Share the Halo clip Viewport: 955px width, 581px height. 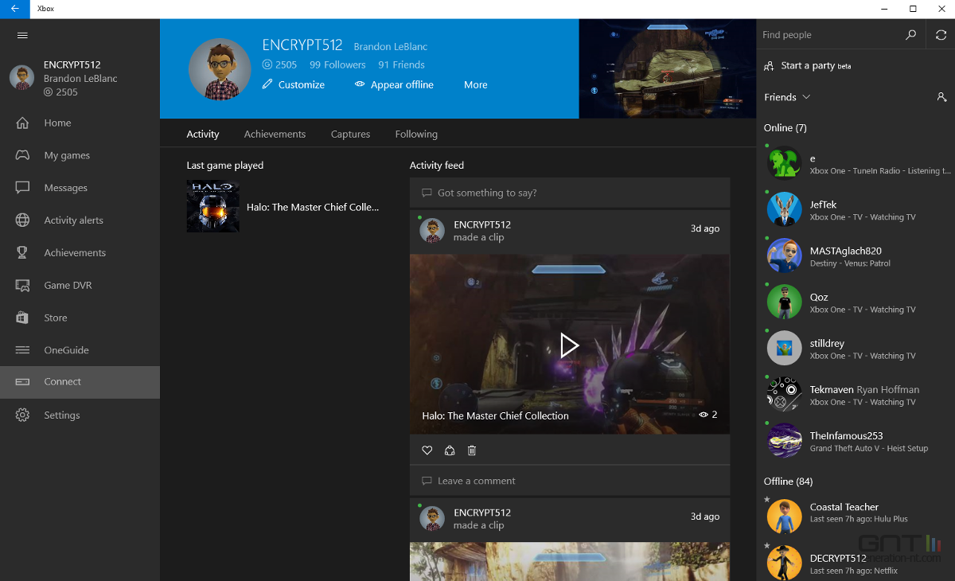450,450
